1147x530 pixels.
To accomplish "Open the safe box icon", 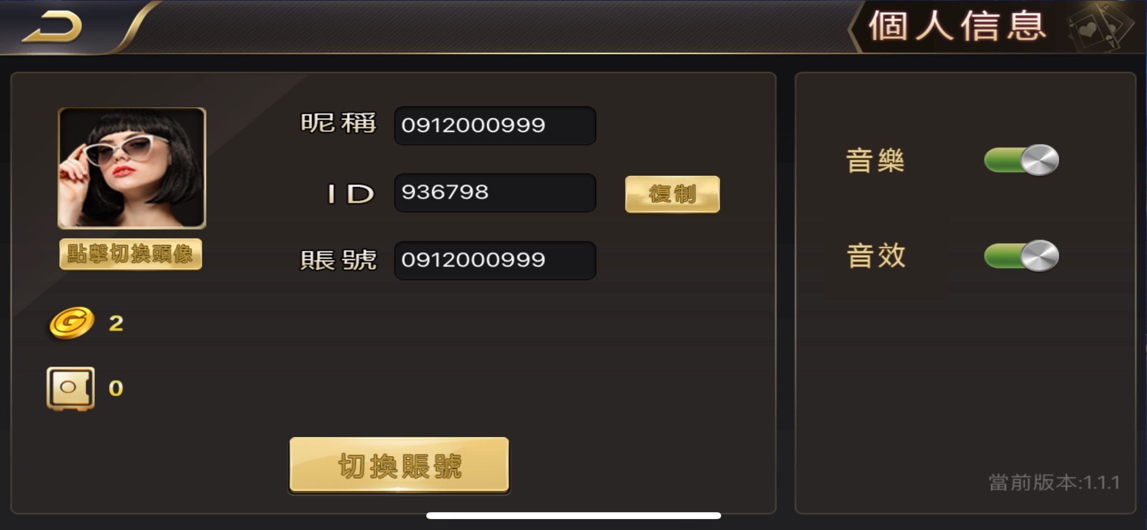I will (71, 388).
